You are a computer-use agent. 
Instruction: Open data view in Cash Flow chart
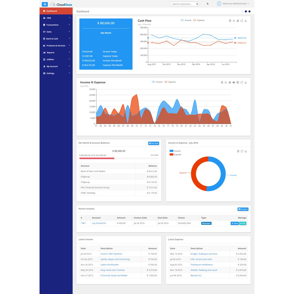pyautogui.click(x=230, y=21)
